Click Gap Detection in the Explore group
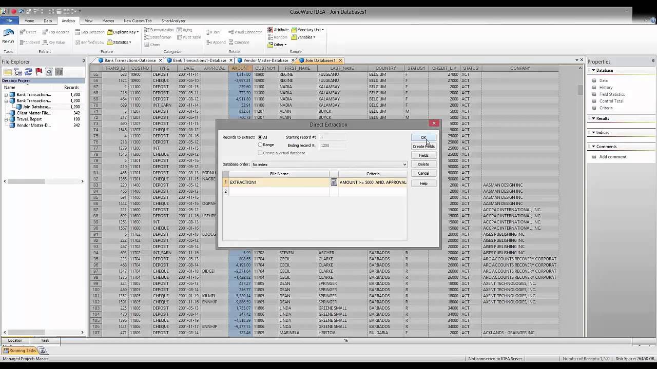Screen dimensions: 657x369 pyautogui.click(x=89, y=32)
